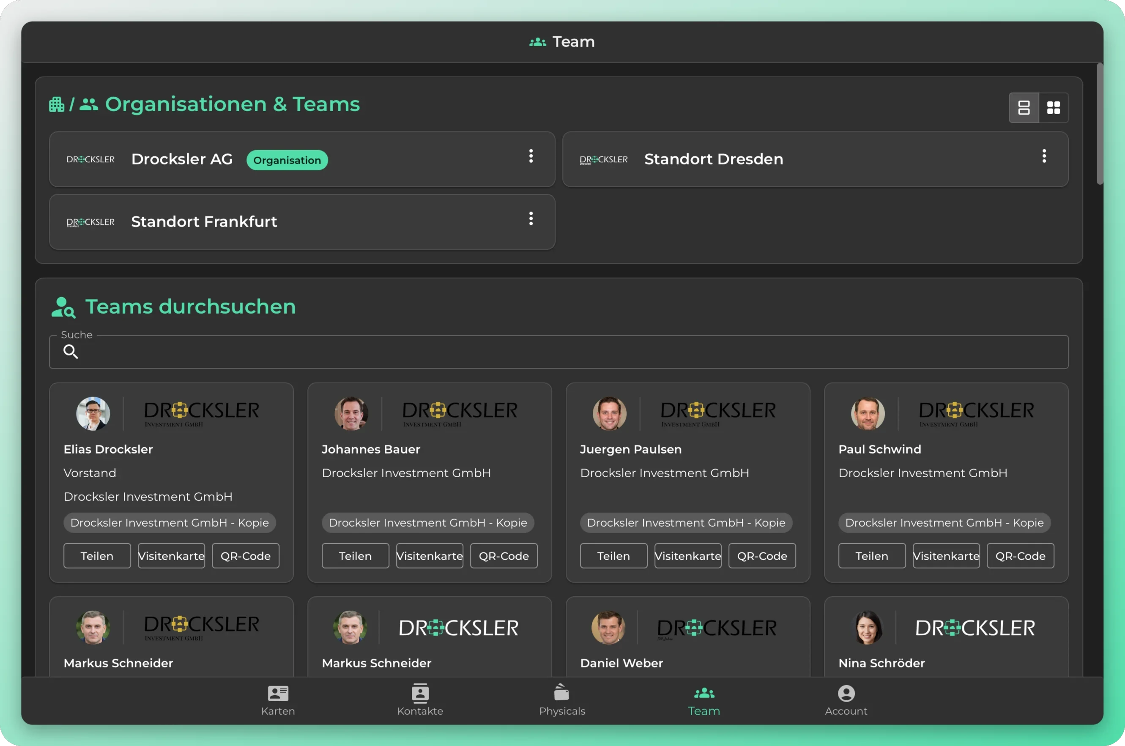This screenshot has width=1125, height=746.
Task: Click Standort Dresden logo
Action: [x=603, y=159]
